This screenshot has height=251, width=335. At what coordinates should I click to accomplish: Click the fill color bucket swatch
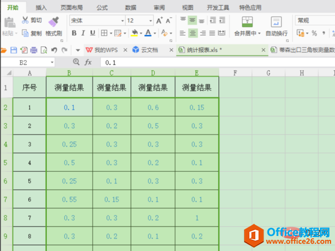(x=135, y=33)
